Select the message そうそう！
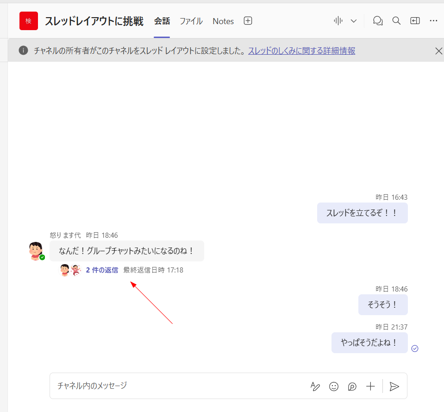Image resolution: width=444 pixels, height=412 pixels. tap(383, 304)
